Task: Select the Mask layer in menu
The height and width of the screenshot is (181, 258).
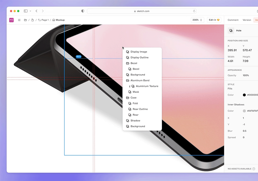Action: pos(142,92)
